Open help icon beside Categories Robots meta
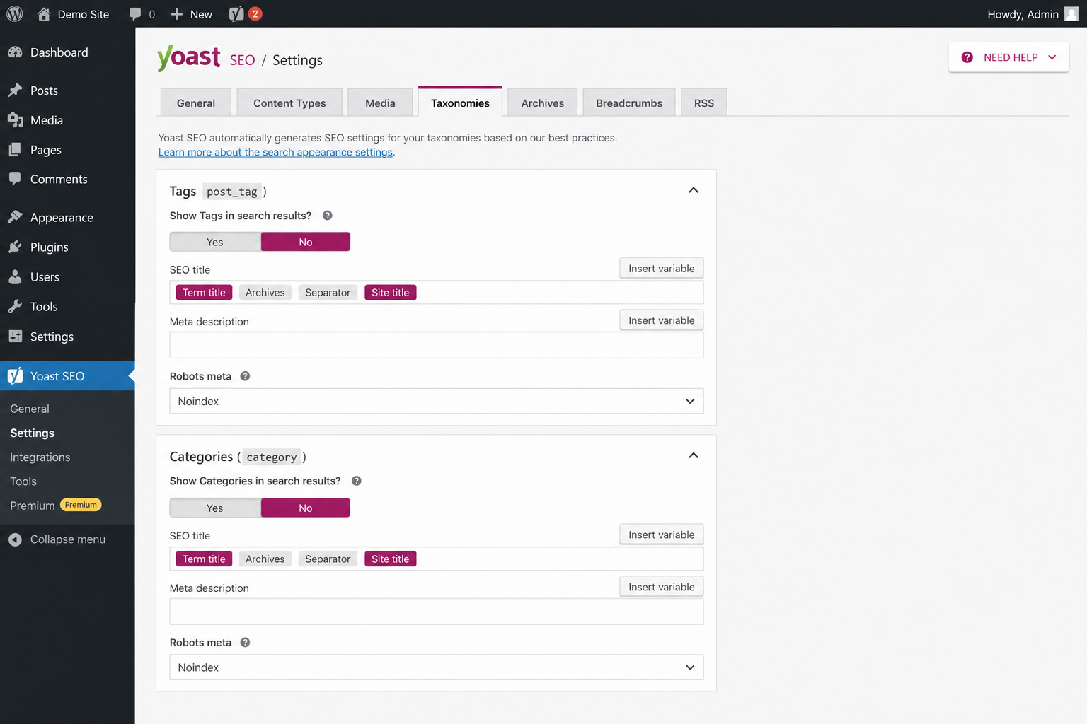Screen dimensions: 1087x724 [245, 642]
